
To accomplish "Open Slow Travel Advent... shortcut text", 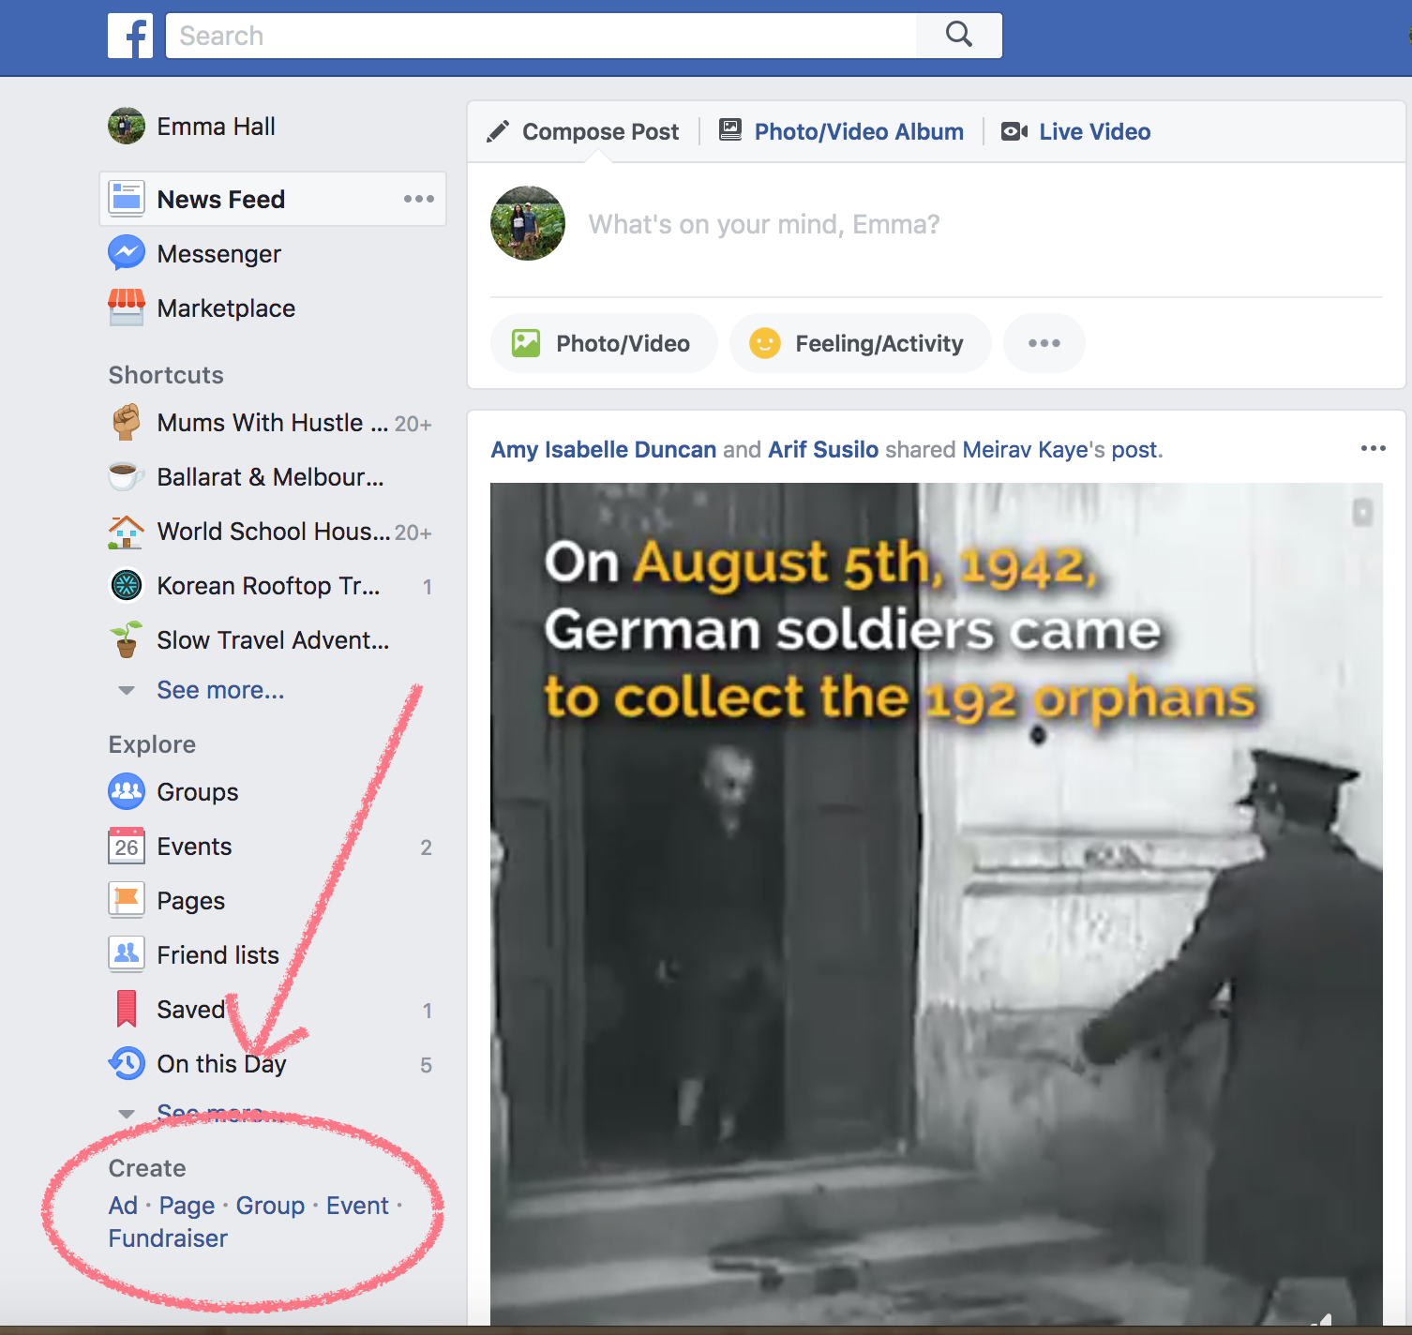I will tap(273, 639).
